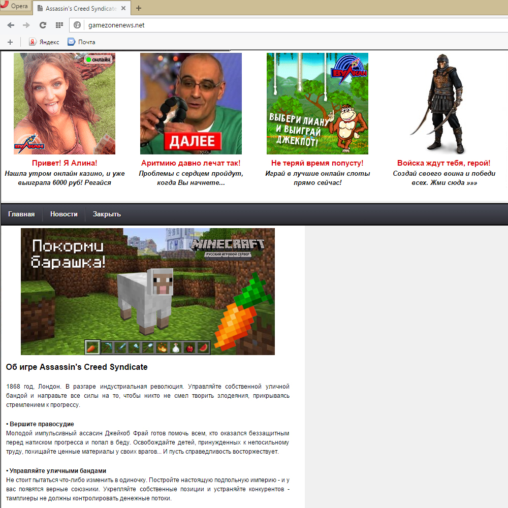Open the Яндекс bookmark
Image resolution: width=508 pixels, height=508 pixels.
[x=44, y=42]
